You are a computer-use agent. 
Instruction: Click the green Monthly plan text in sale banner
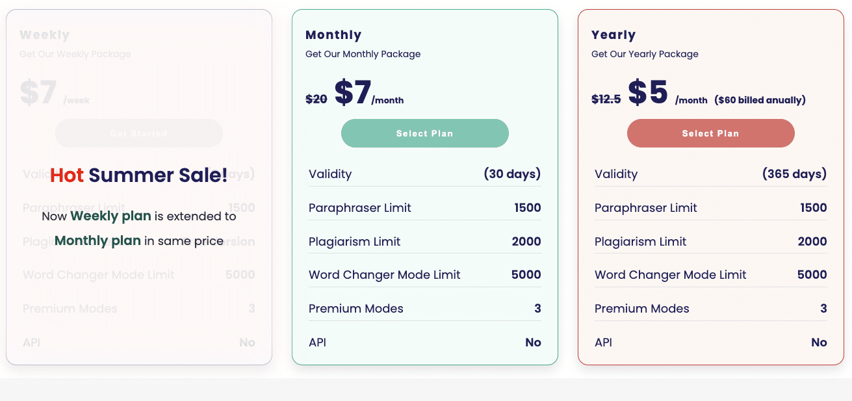tap(97, 240)
